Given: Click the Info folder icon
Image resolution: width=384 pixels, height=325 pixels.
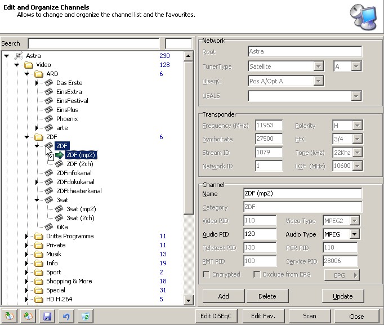Looking at the screenshot, I should point(39,263).
